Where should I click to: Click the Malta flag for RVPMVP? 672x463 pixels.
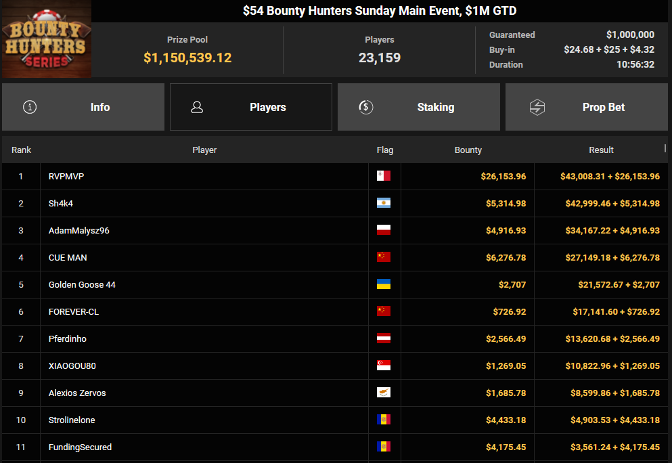(384, 176)
